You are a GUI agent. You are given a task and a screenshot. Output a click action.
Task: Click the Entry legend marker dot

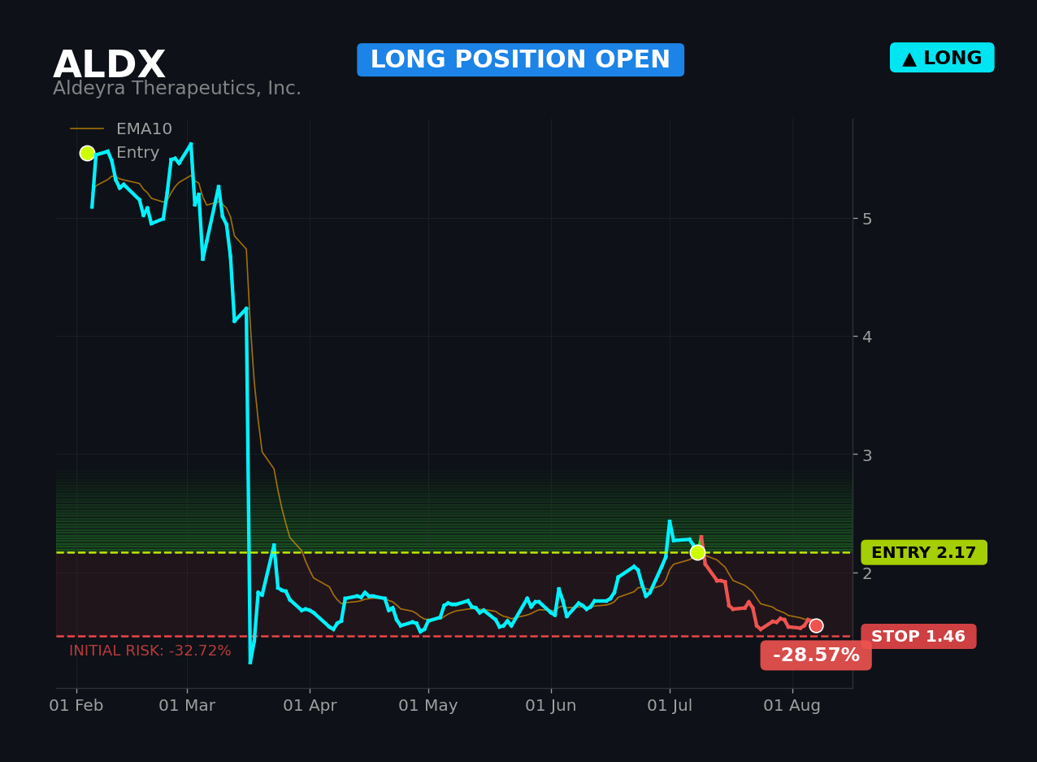[x=87, y=153]
